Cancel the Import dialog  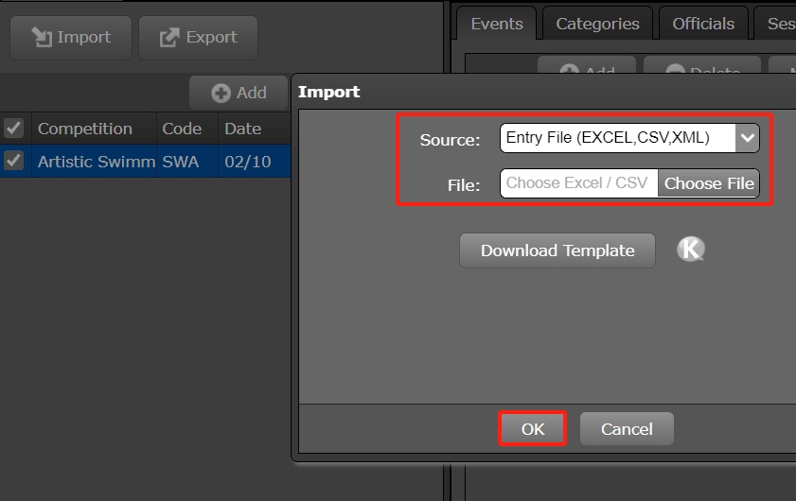coord(627,429)
